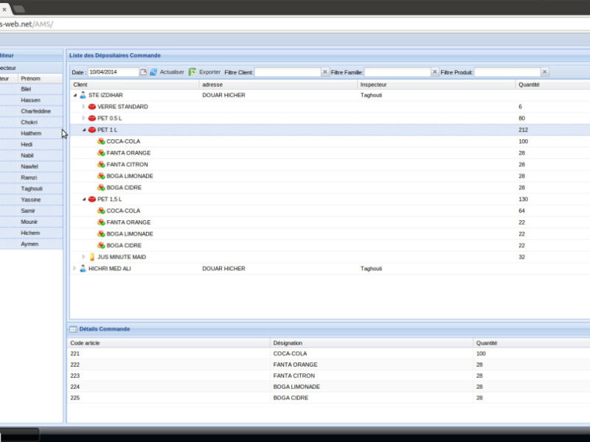Expand the HICHRI MED ALI client row
Image resolution: width=590 pixels, height=442 pixels.
coord(74,269)
